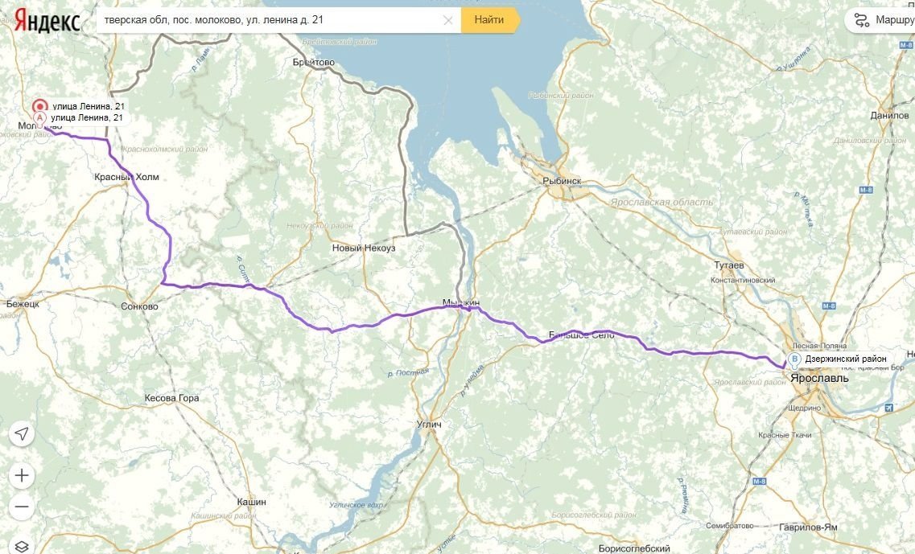Click the my location arrow icon
Screen dimensions: 915x554
[22, 433]
